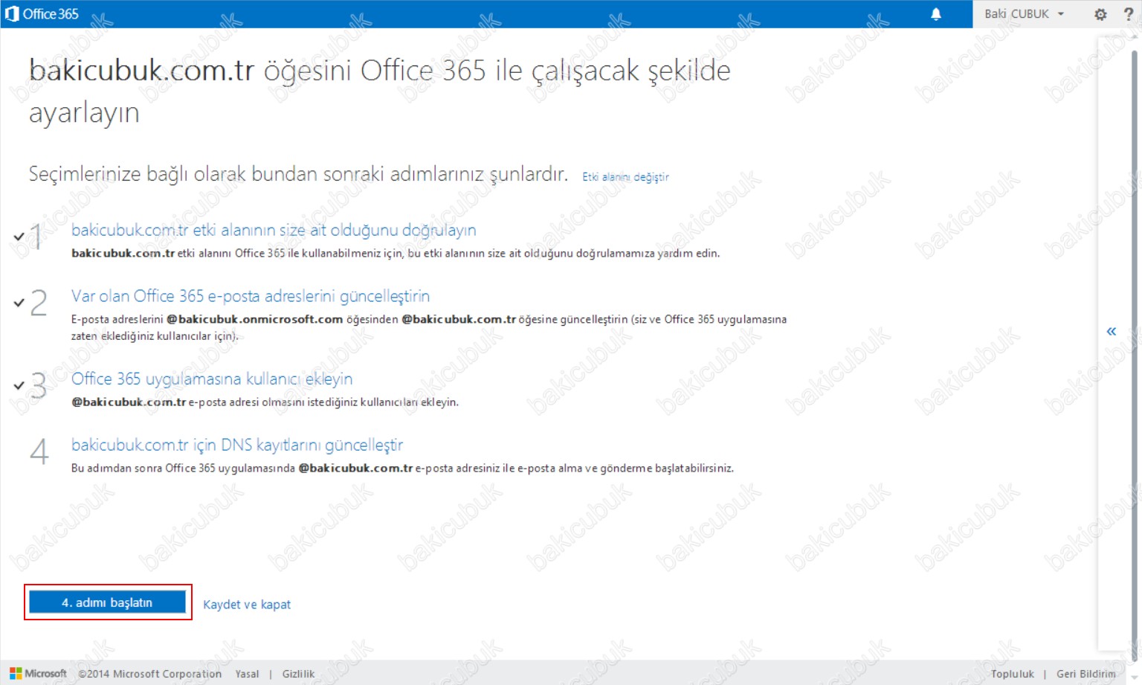Viewport: 1142px width, 685px height.
Task: Open the help question mark
Action: point(1129,14)
